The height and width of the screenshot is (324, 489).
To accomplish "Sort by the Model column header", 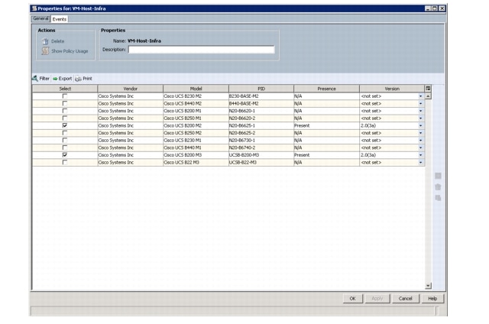I will 196,89.
